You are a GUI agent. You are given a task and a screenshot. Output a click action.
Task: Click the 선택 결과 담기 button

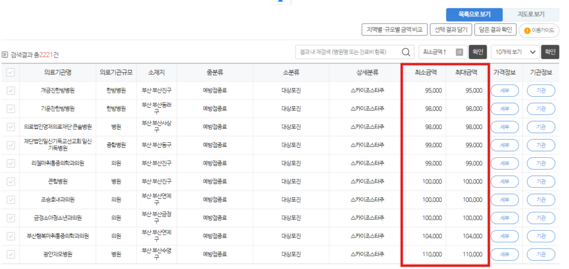coord(451,30)
